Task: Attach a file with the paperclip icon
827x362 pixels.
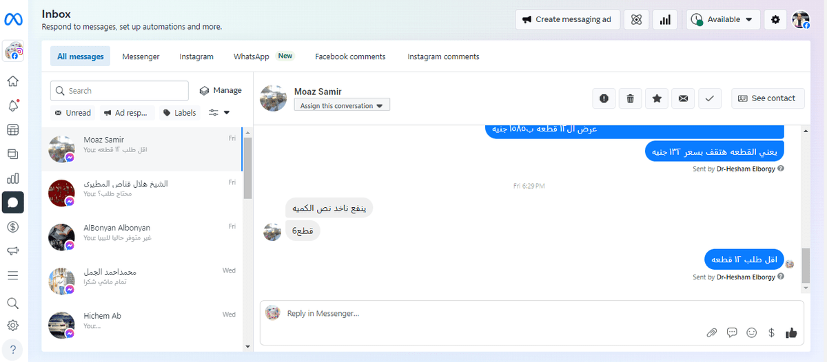Action: (712, 333)
